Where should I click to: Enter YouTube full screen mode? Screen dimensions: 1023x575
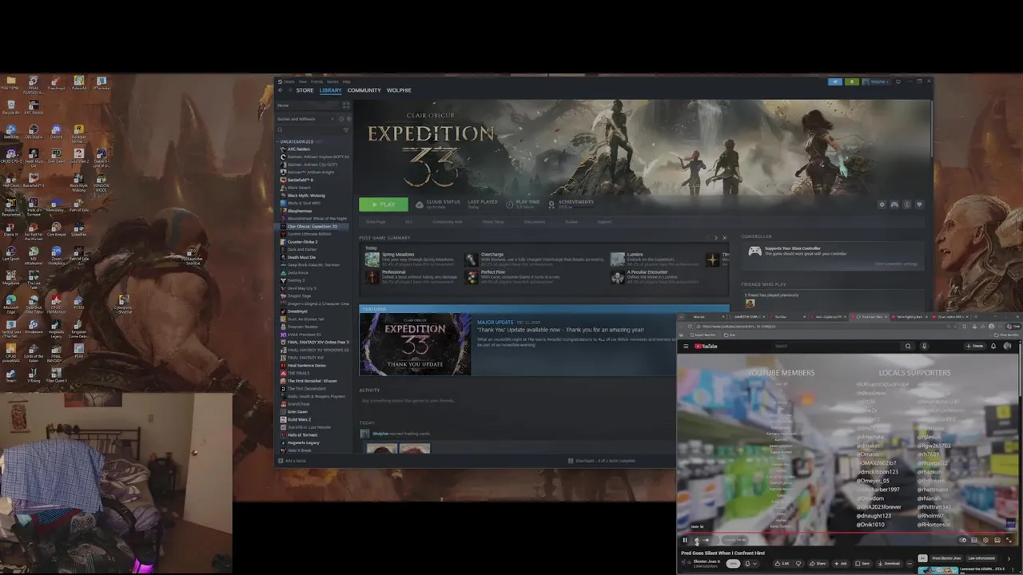coord(1009,540)
